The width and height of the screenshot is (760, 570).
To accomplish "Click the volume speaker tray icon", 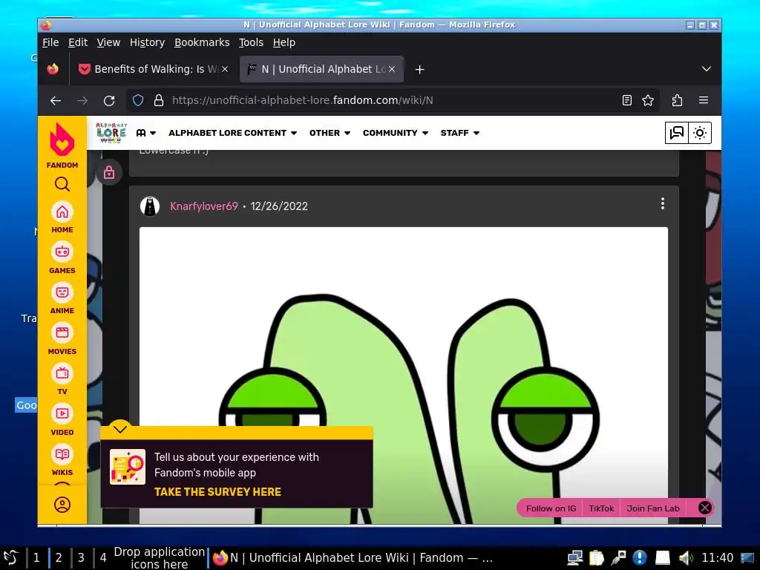I will pos(686,558).
